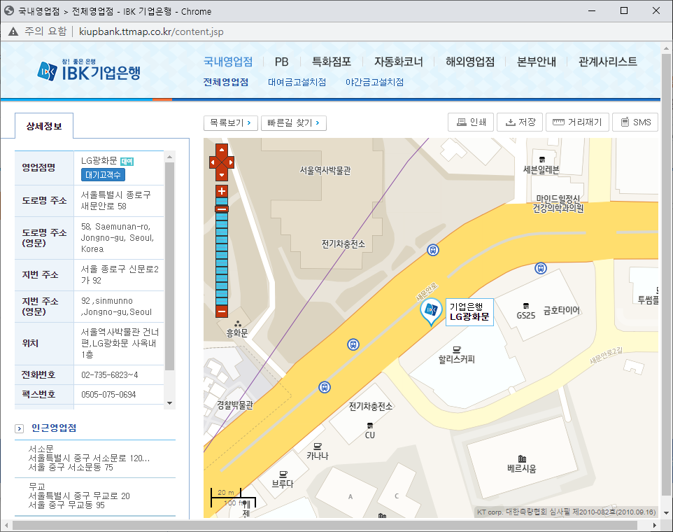The width and height of the screenshot is (673, 532).
Task: Activate 거리재기 distance measuring tool
Action: coord(577,122)
